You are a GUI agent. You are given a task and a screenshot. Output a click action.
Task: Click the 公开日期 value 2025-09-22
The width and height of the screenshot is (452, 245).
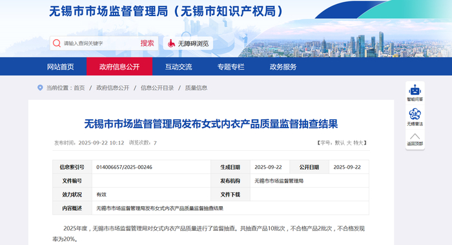(x=347, y=167)
